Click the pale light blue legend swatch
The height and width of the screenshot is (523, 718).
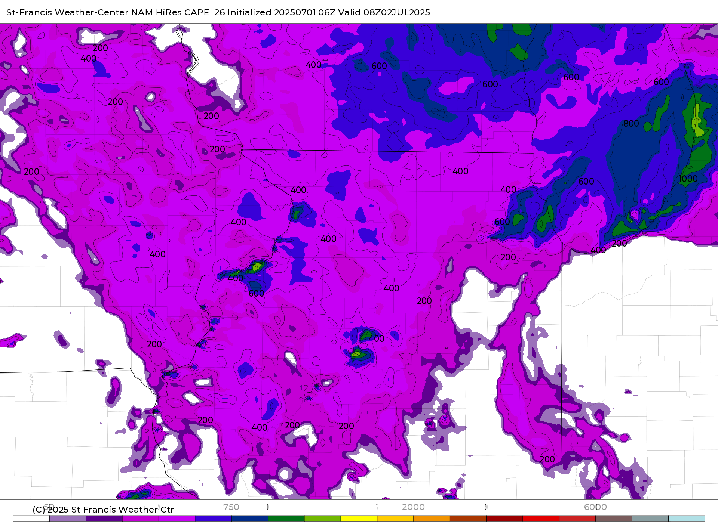click(687, 519)
